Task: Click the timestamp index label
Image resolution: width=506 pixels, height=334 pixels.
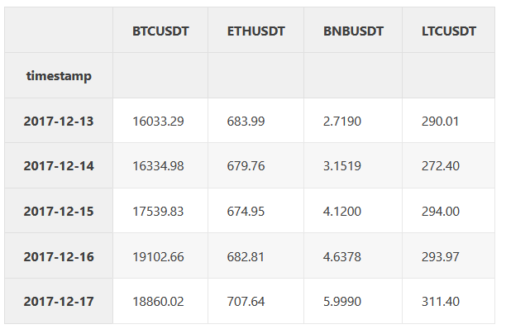Action: [59, 76]
